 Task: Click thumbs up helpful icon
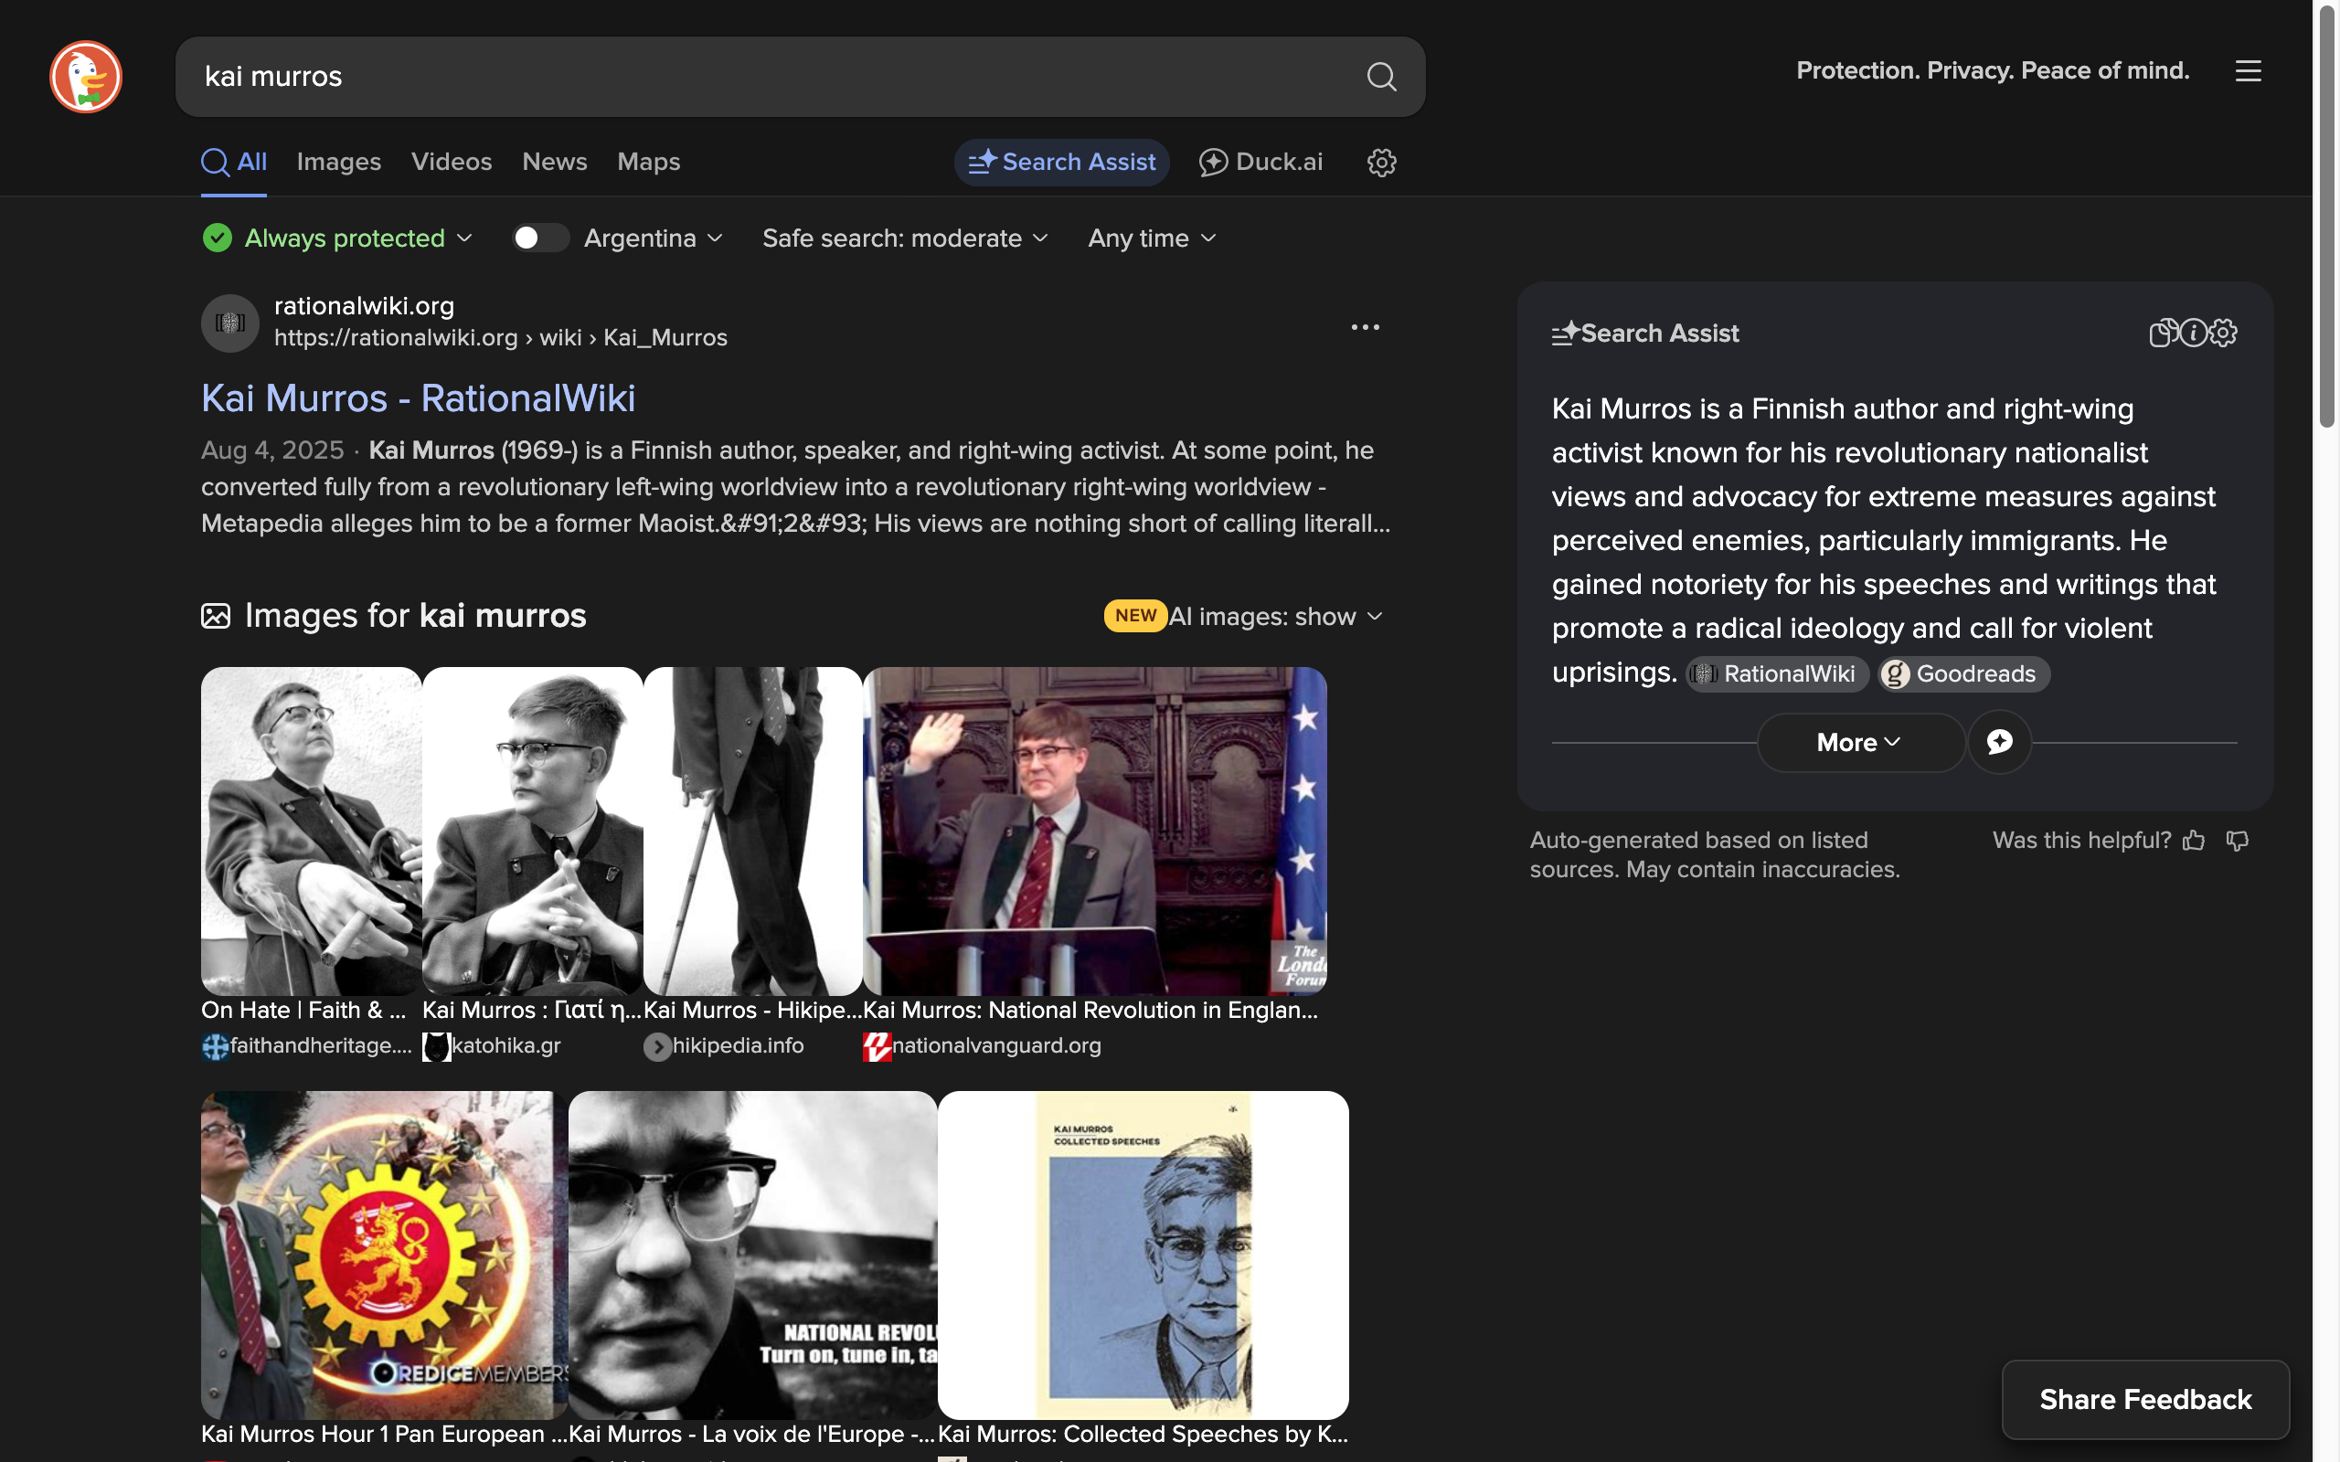click(2194, 841)
